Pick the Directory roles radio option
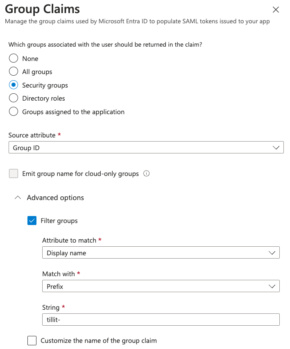Viewport: 290px width, 349px height. coord(14,98)
